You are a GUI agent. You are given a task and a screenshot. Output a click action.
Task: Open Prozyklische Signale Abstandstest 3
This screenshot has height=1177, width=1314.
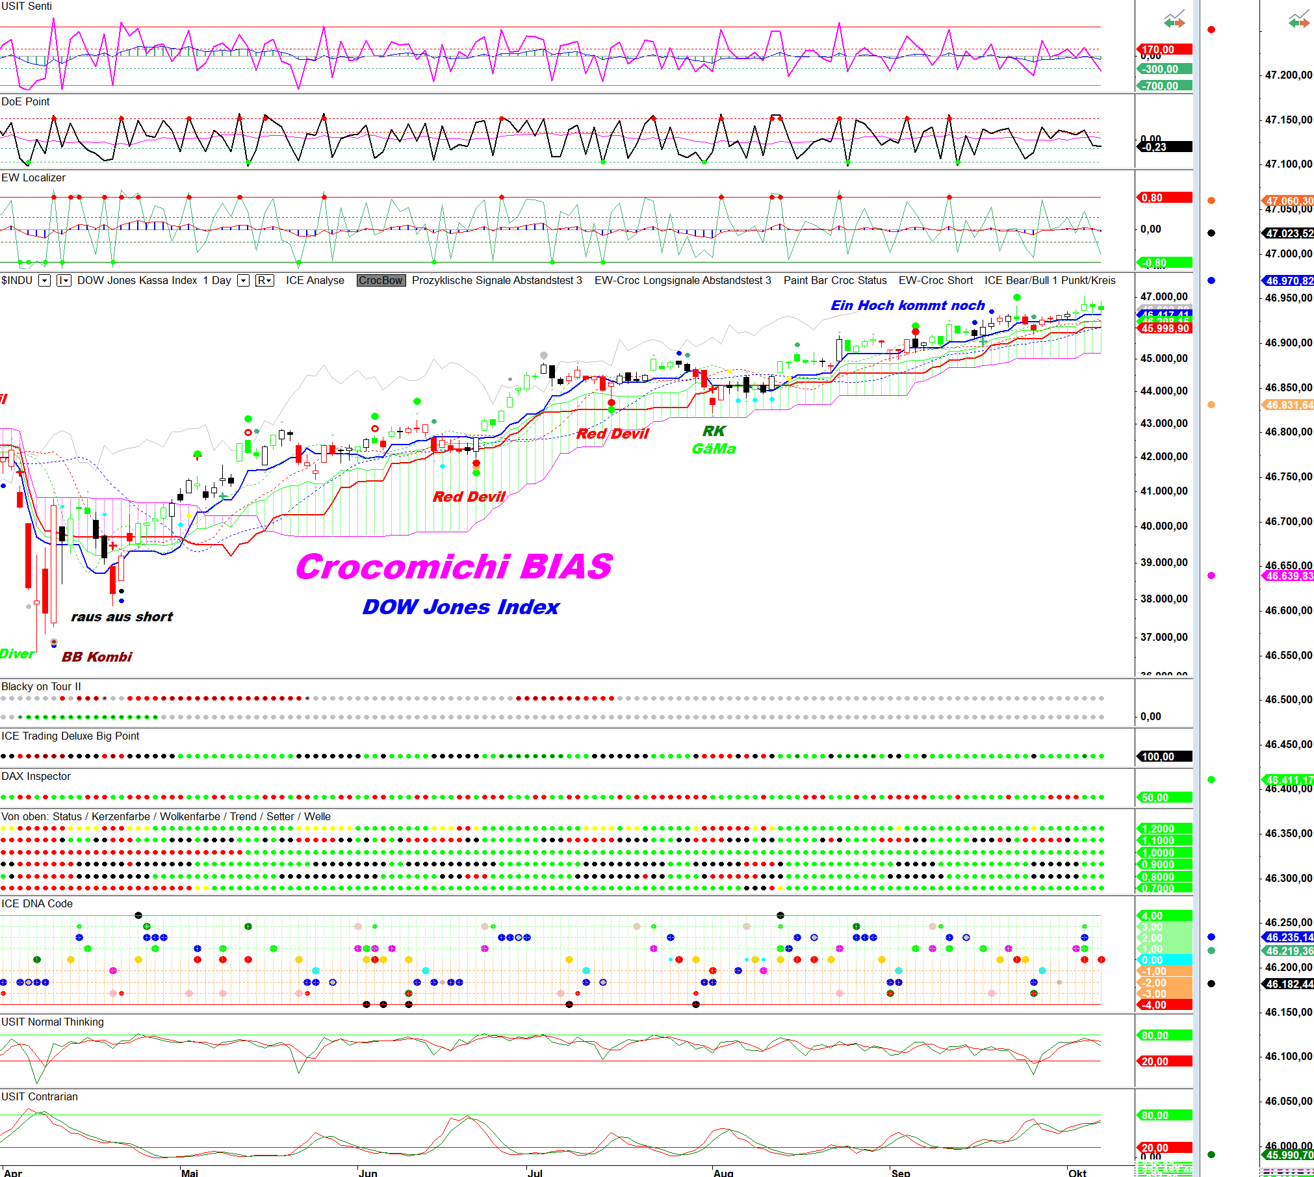coord(496,281)
